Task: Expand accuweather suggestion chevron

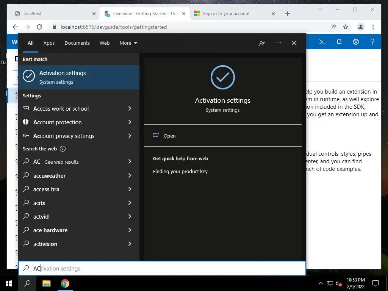Action: (130, 175)
